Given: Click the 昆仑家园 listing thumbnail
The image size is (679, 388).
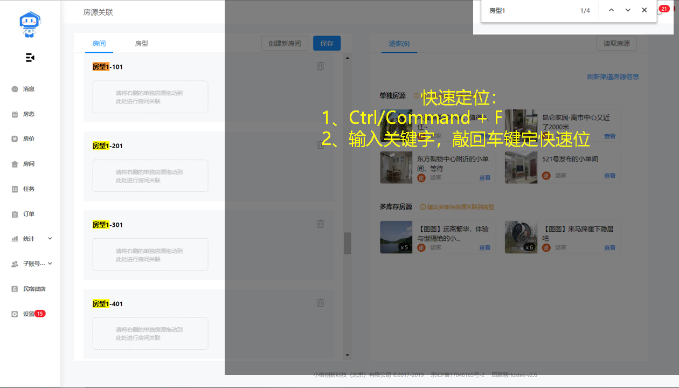Looking at the screenshot, I should [521, 126].
